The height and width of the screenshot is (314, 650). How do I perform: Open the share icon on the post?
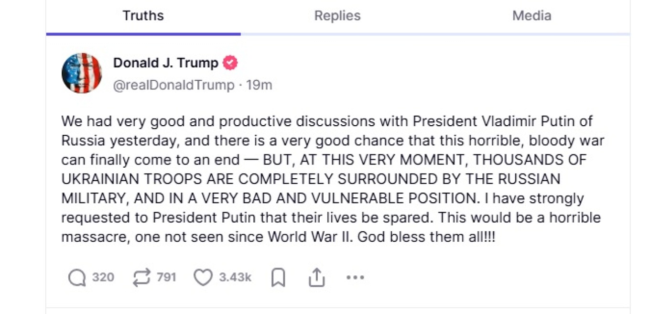[x=316, y=277]
